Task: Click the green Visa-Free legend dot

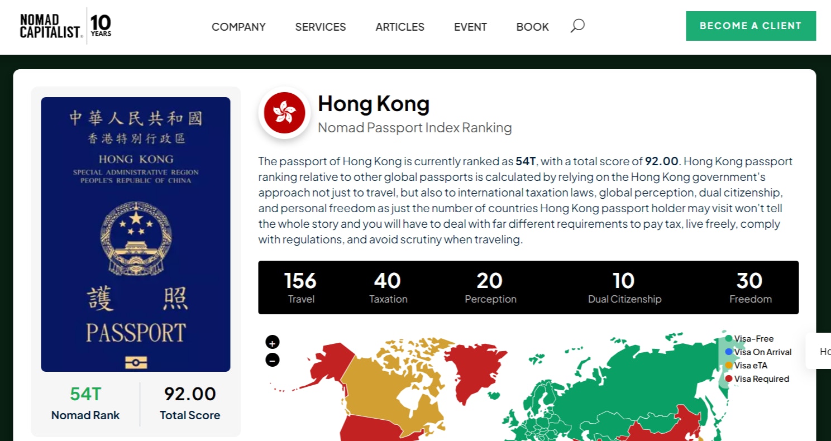Action: pos(728,338)
